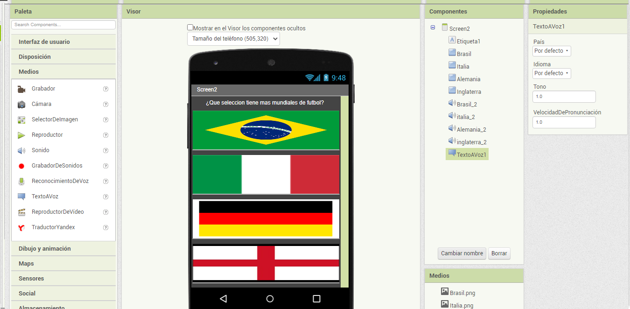The width and height of the screenshot is (630, 309).
Task: Expand the Disposición palette section
Action: [x=63, y=56]
